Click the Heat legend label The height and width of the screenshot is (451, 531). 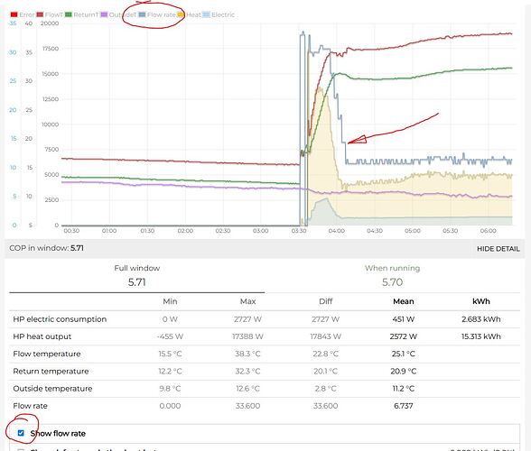[193, 14]
